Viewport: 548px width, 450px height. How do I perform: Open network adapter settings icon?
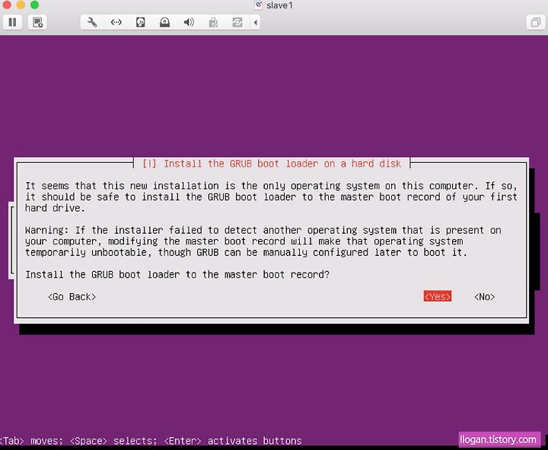click(116, 22)
